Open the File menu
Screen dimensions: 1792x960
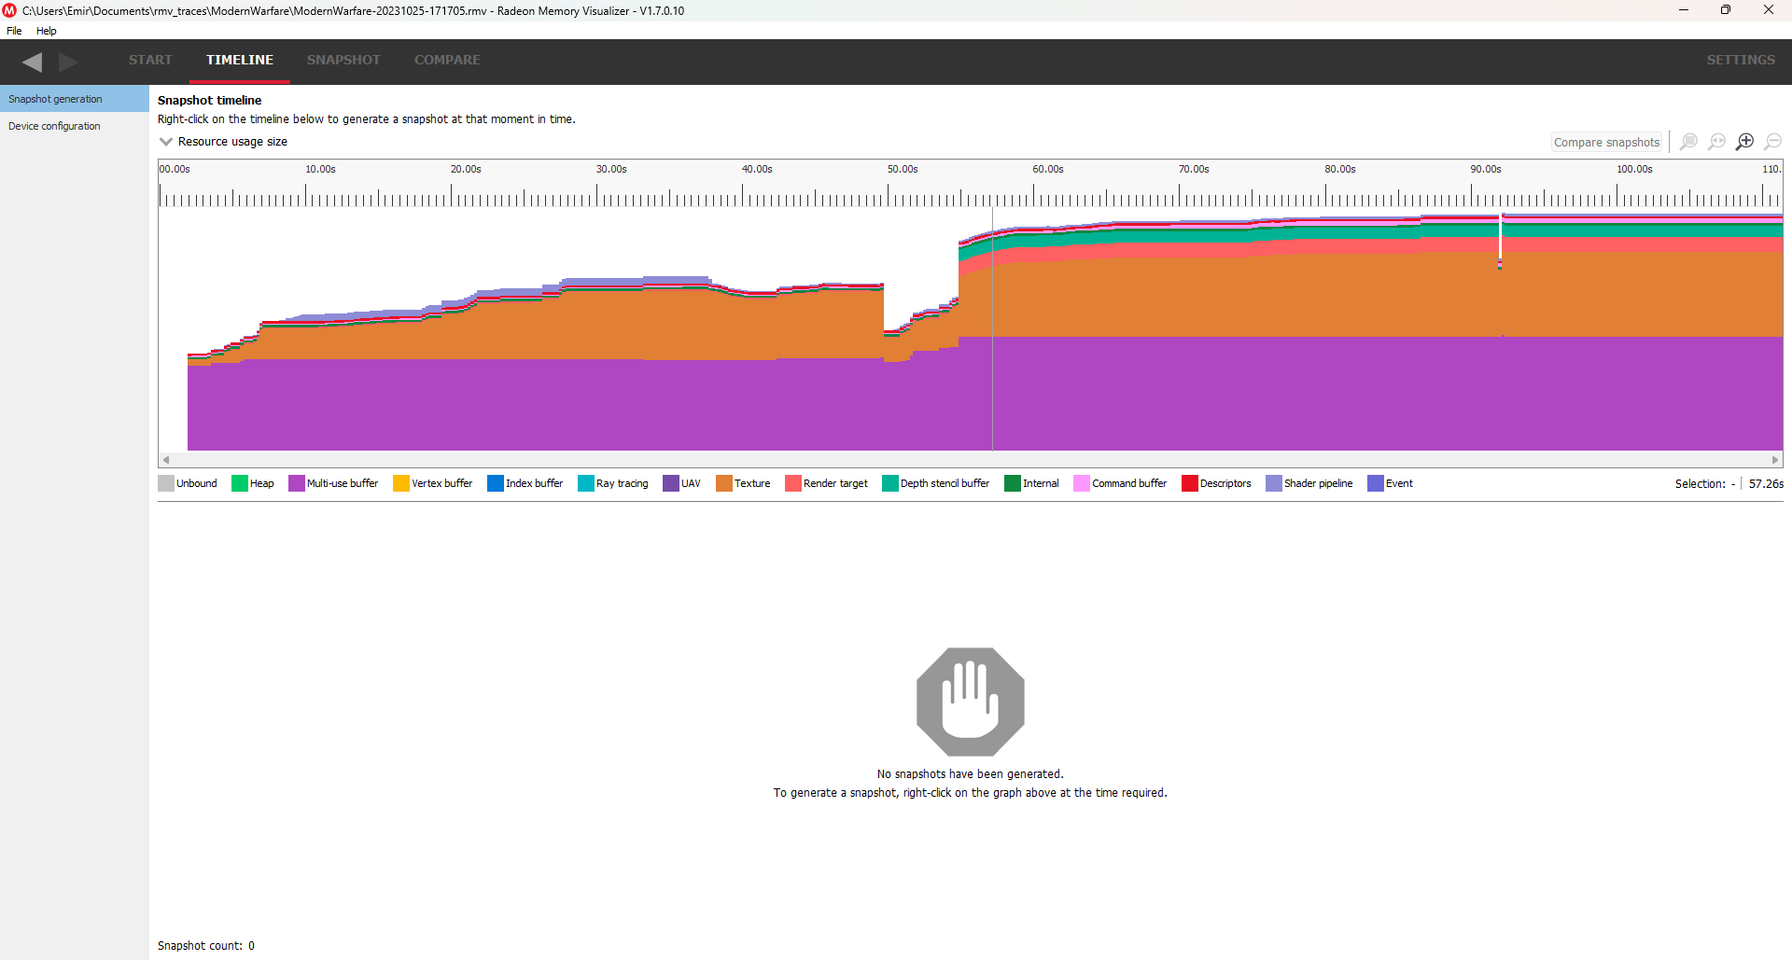(x=14, y=31)
